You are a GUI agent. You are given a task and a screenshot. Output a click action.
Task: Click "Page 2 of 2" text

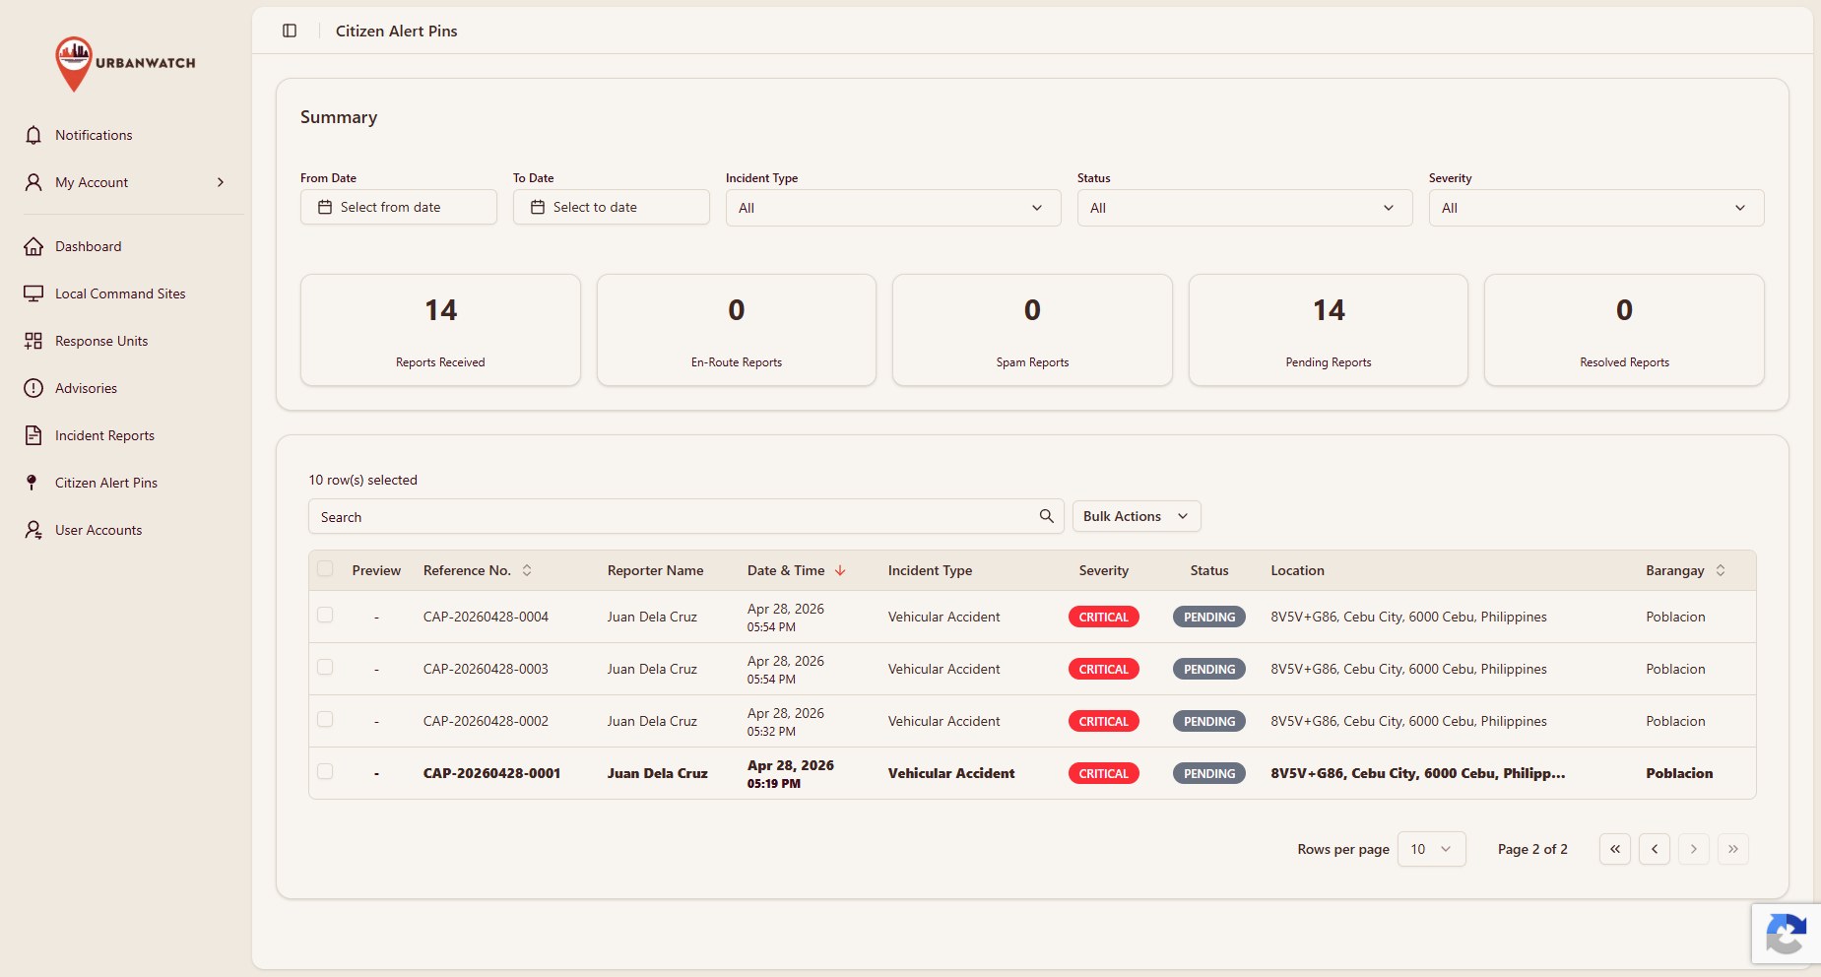pos(1532,849)
